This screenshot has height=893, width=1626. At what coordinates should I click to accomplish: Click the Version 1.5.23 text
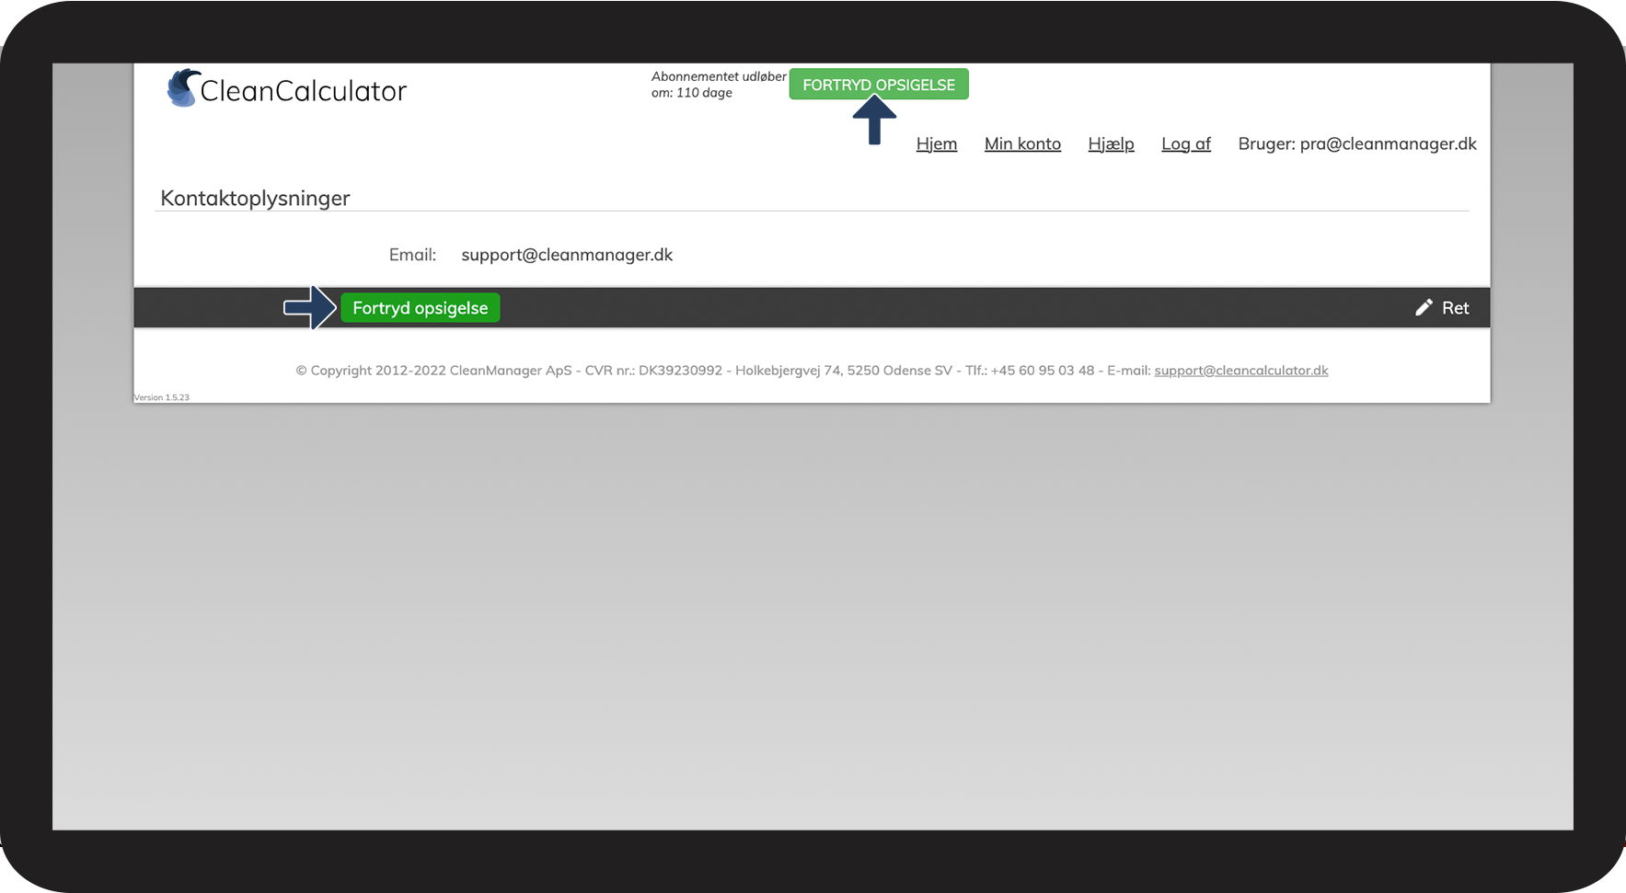[161, 397]
